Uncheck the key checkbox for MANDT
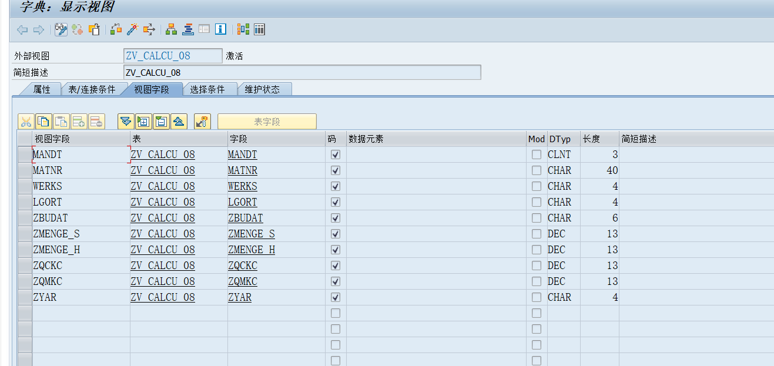This screenshot has width=774, height=366. coord(335,154)
